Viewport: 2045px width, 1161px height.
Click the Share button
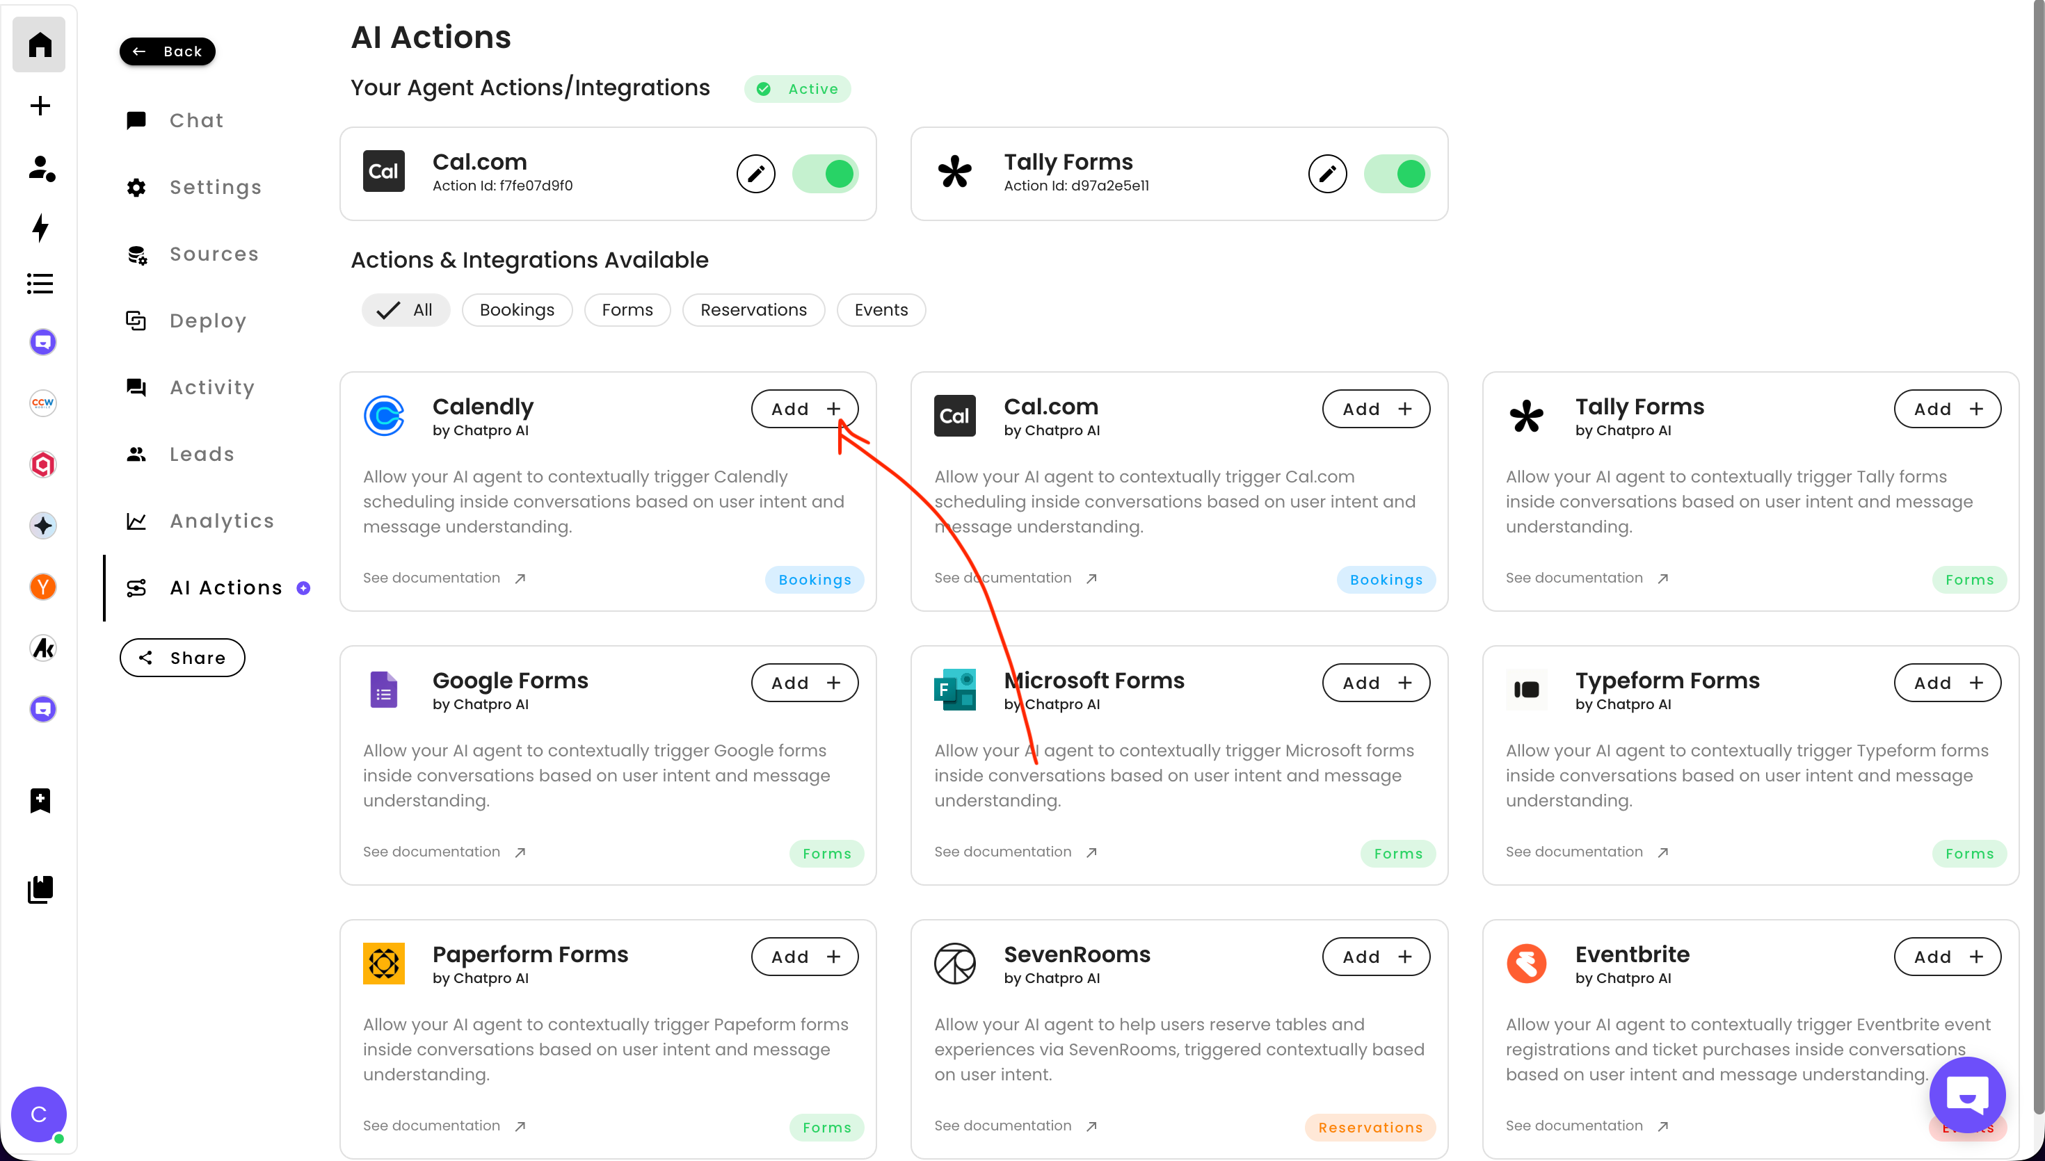point(182,658)
